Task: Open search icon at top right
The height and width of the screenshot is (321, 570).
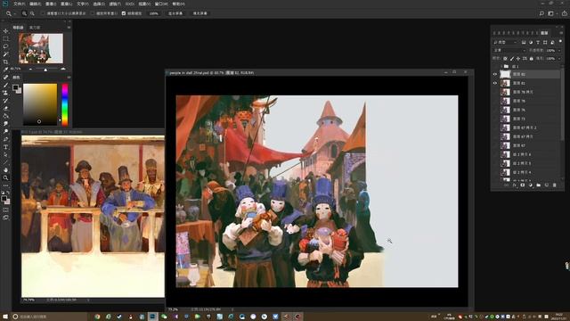Action: click(x=541, y=13)
